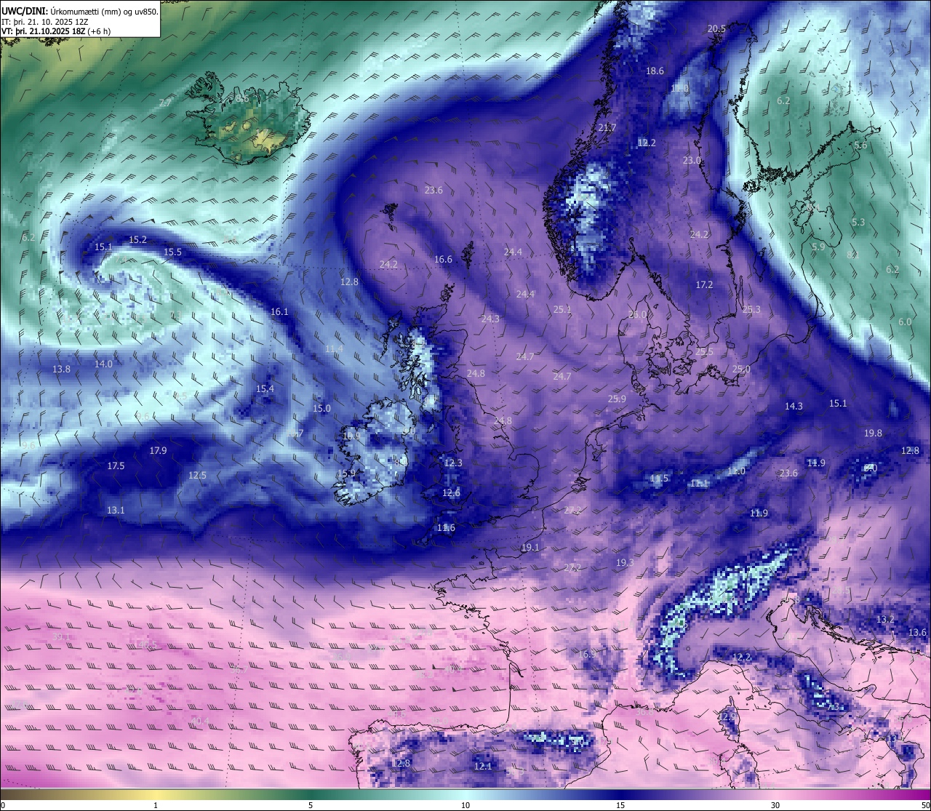Image resolution: width=931 pixels, height=811 pixels.
Task: Click the map value 19.1
Action: (530, 548)
